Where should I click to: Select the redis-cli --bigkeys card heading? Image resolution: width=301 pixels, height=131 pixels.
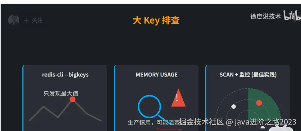pos(65,75)
